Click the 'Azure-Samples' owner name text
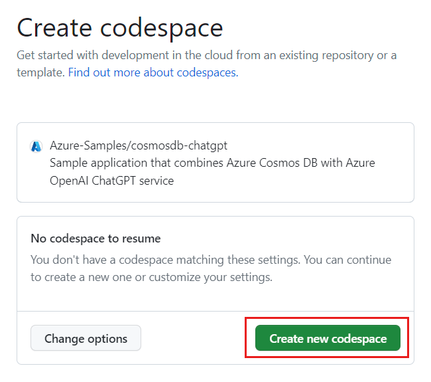 [x=81, y=146]
